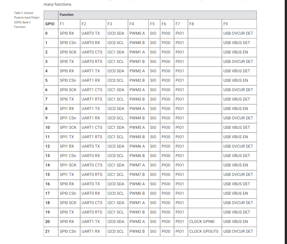Click PWM5 B cell in GPIO 11 row

pos(137,137)
